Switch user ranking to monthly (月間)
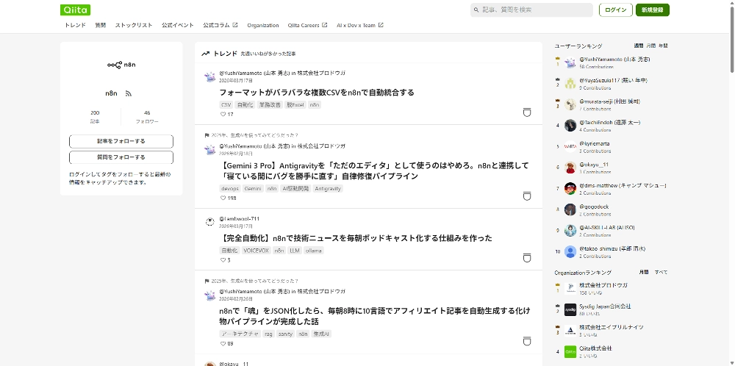735x366 pixels. [x=650, y=46]
